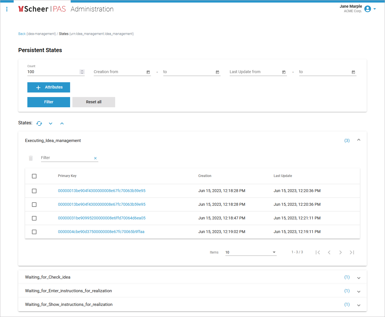Check the row created at 12:18:47 PM

(x=34, y=218)
